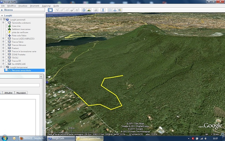Click the folder icon beside TIVOLI
The height and width of the screenshot is (141, 225).
tap(9, 57)
